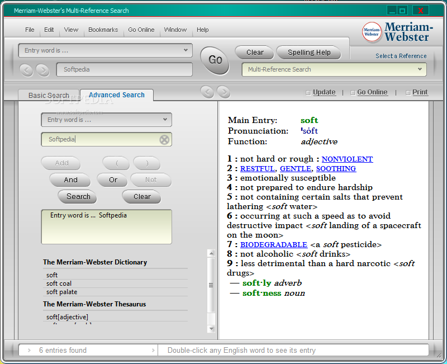The image size is (447, 364).
Task: Open the Multi-Reference Search reference dropdown
Action: tap(334, 69)
